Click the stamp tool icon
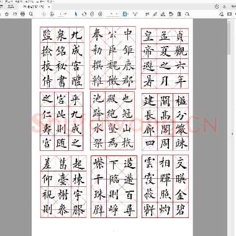The image size is (236, 236). (171, 14)
